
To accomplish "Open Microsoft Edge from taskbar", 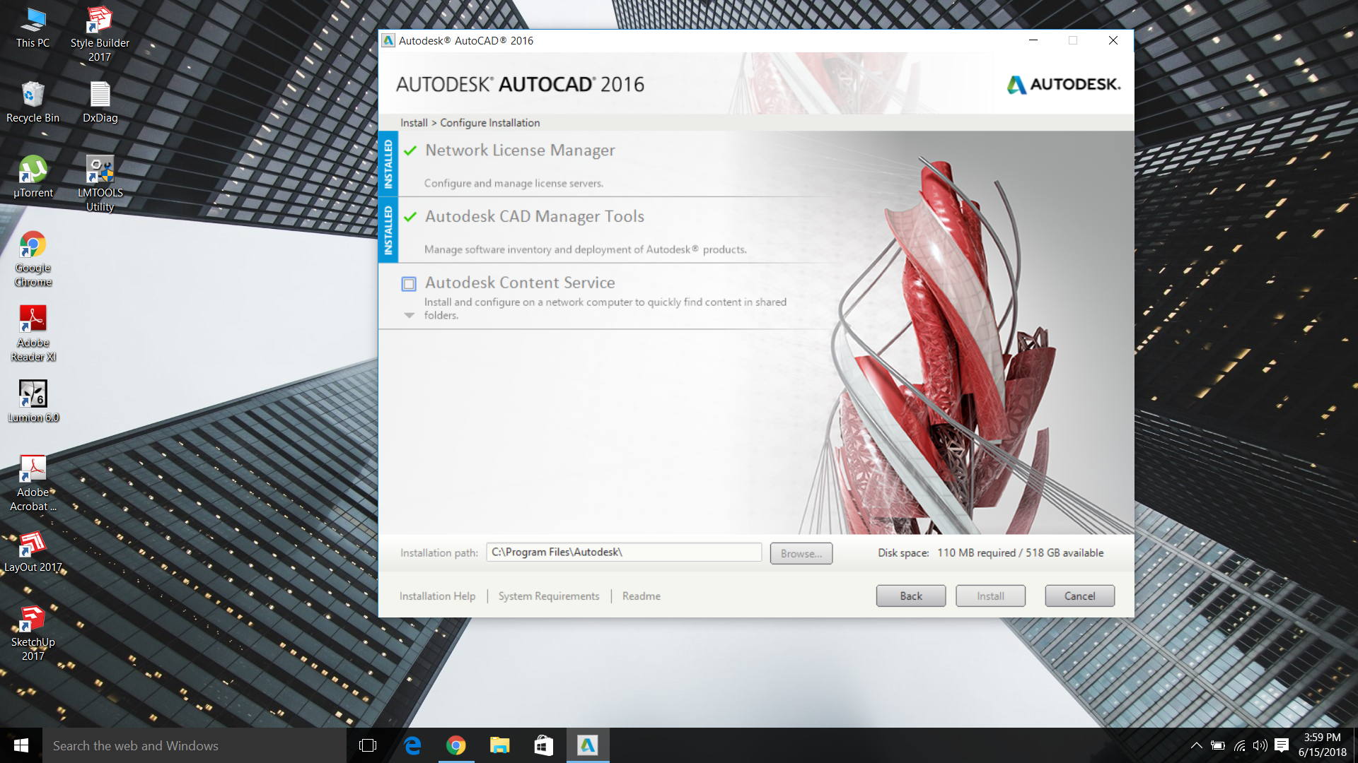I will [x=412, y=745].
